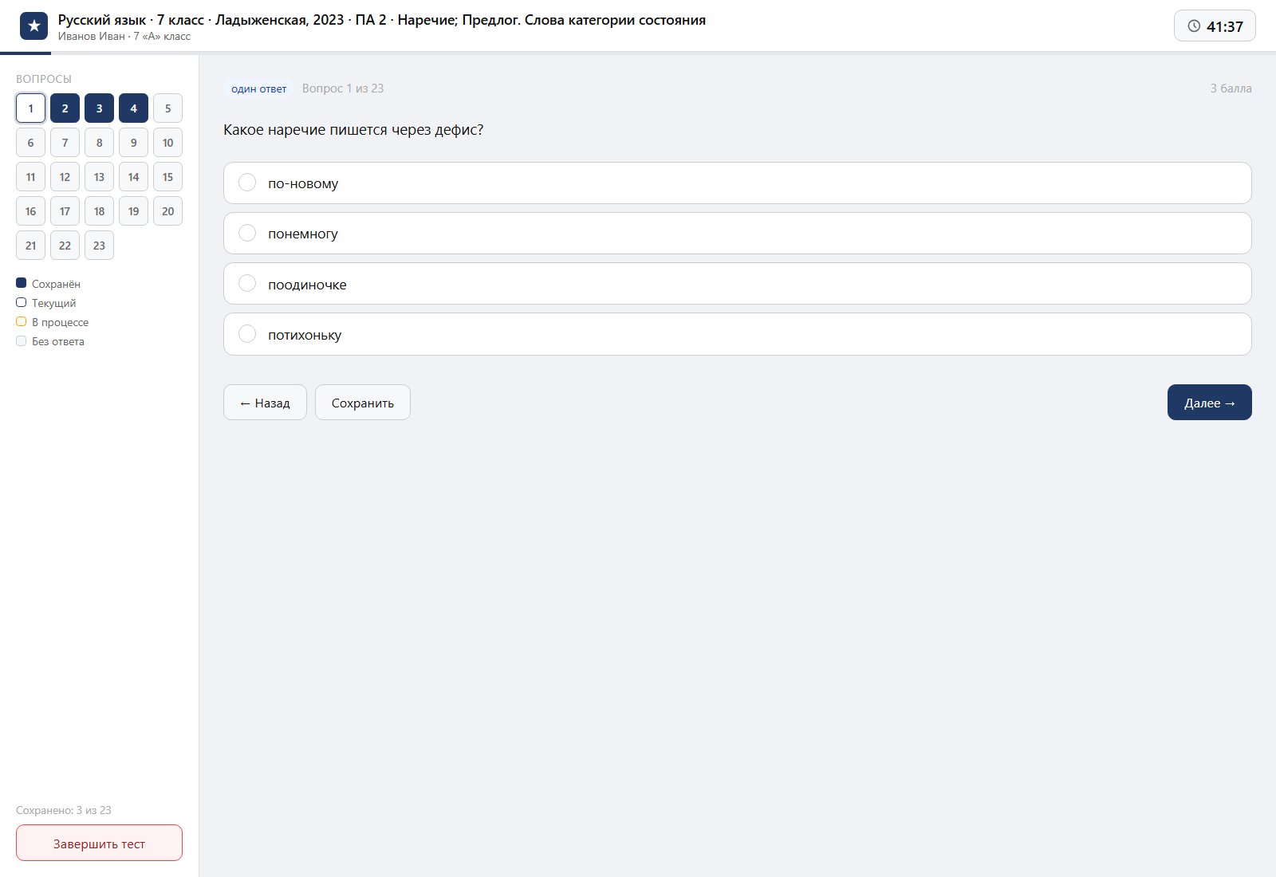
Task: Click the '3 балла' score label
Action: (1231, 88)
